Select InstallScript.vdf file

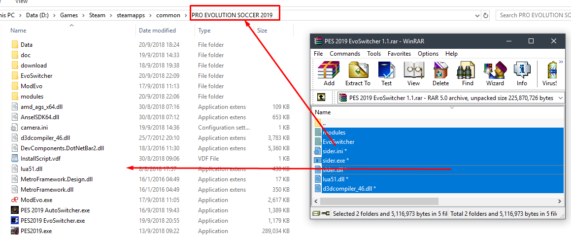point(40,159)
